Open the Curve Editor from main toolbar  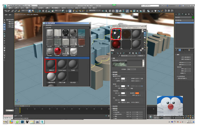120,11
